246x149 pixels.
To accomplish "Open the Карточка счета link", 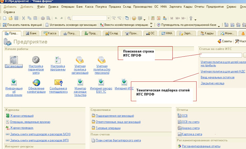I will coord(192,134).
